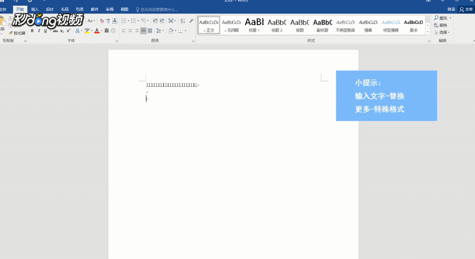
Task: Toggle superscript formatting
Action: (x=68, y=30)
